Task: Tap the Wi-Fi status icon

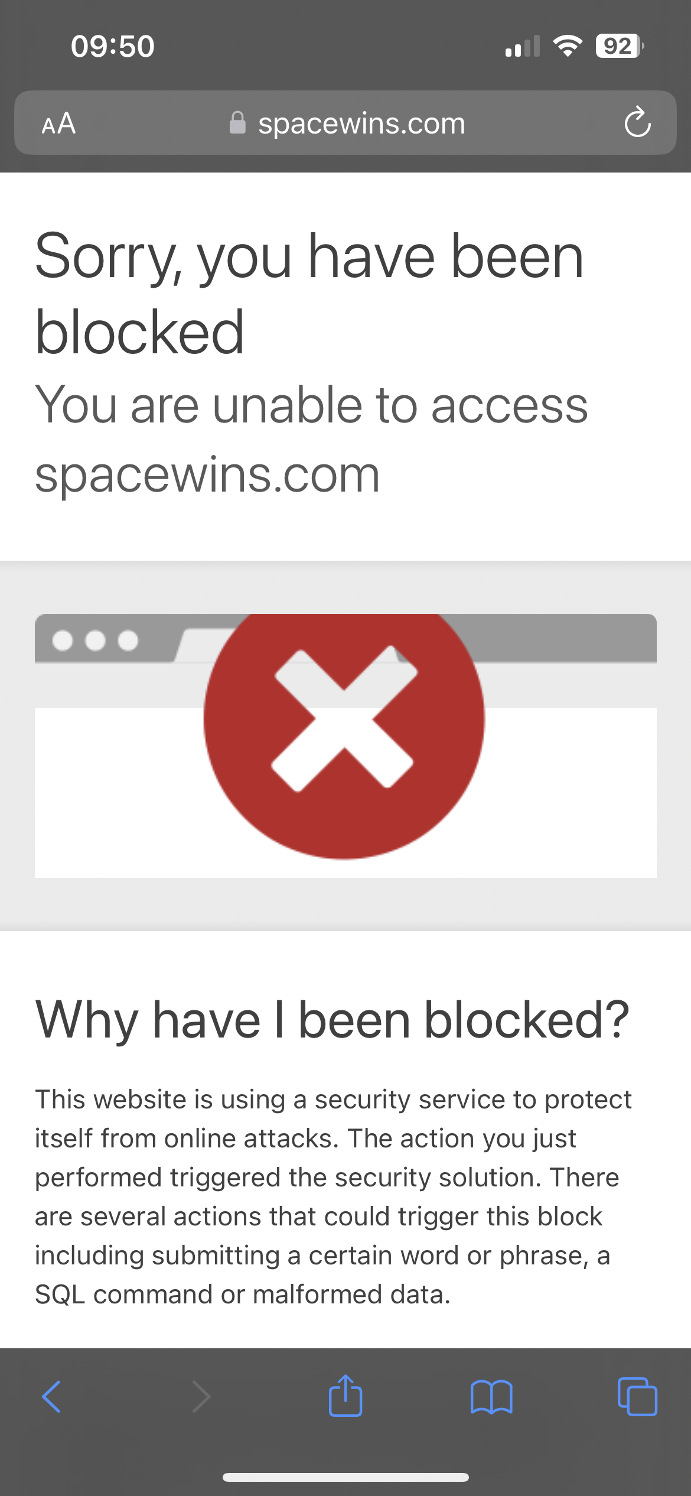Action: click(568, 45)
